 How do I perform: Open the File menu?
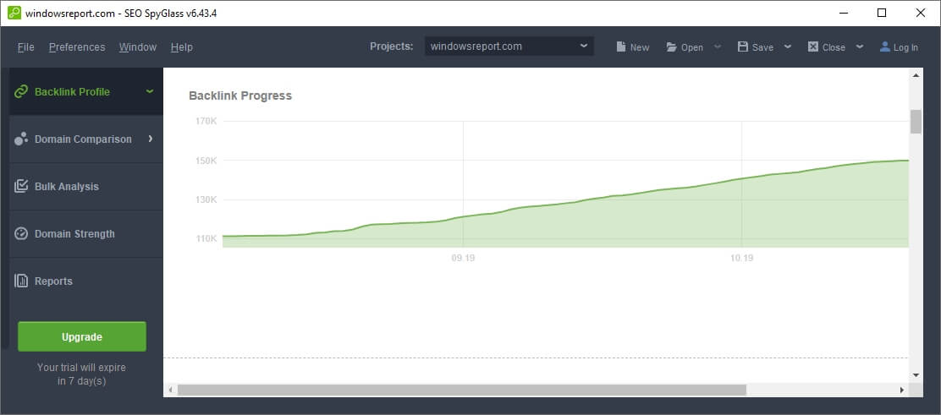click(25, 46)
